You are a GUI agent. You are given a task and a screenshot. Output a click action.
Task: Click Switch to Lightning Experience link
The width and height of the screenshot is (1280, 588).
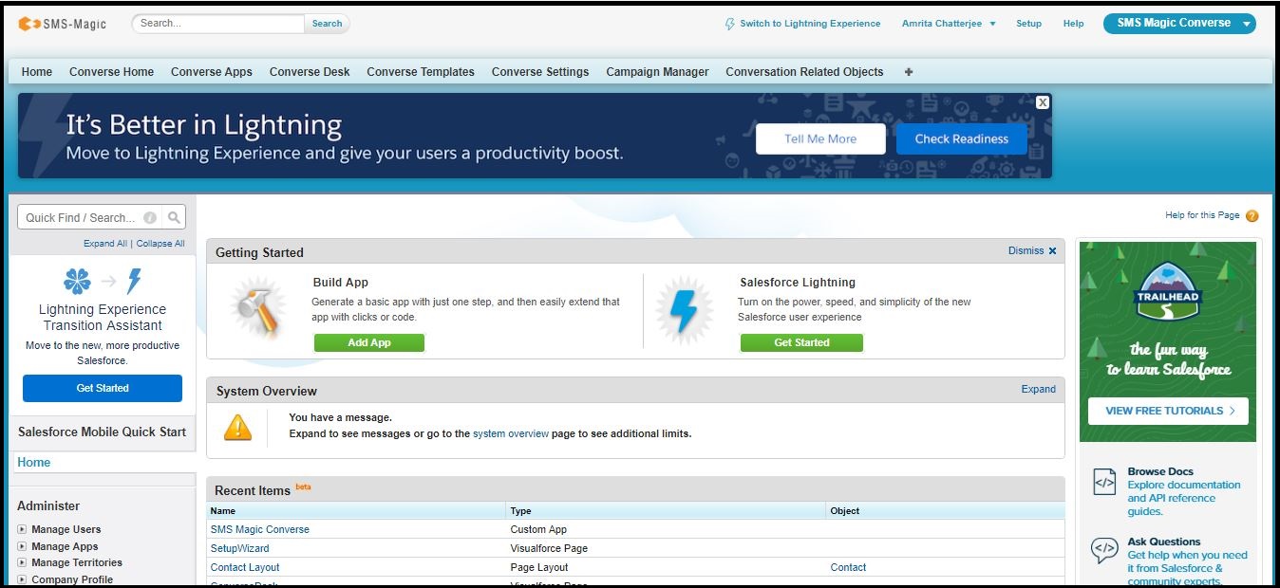click(810, 24)
